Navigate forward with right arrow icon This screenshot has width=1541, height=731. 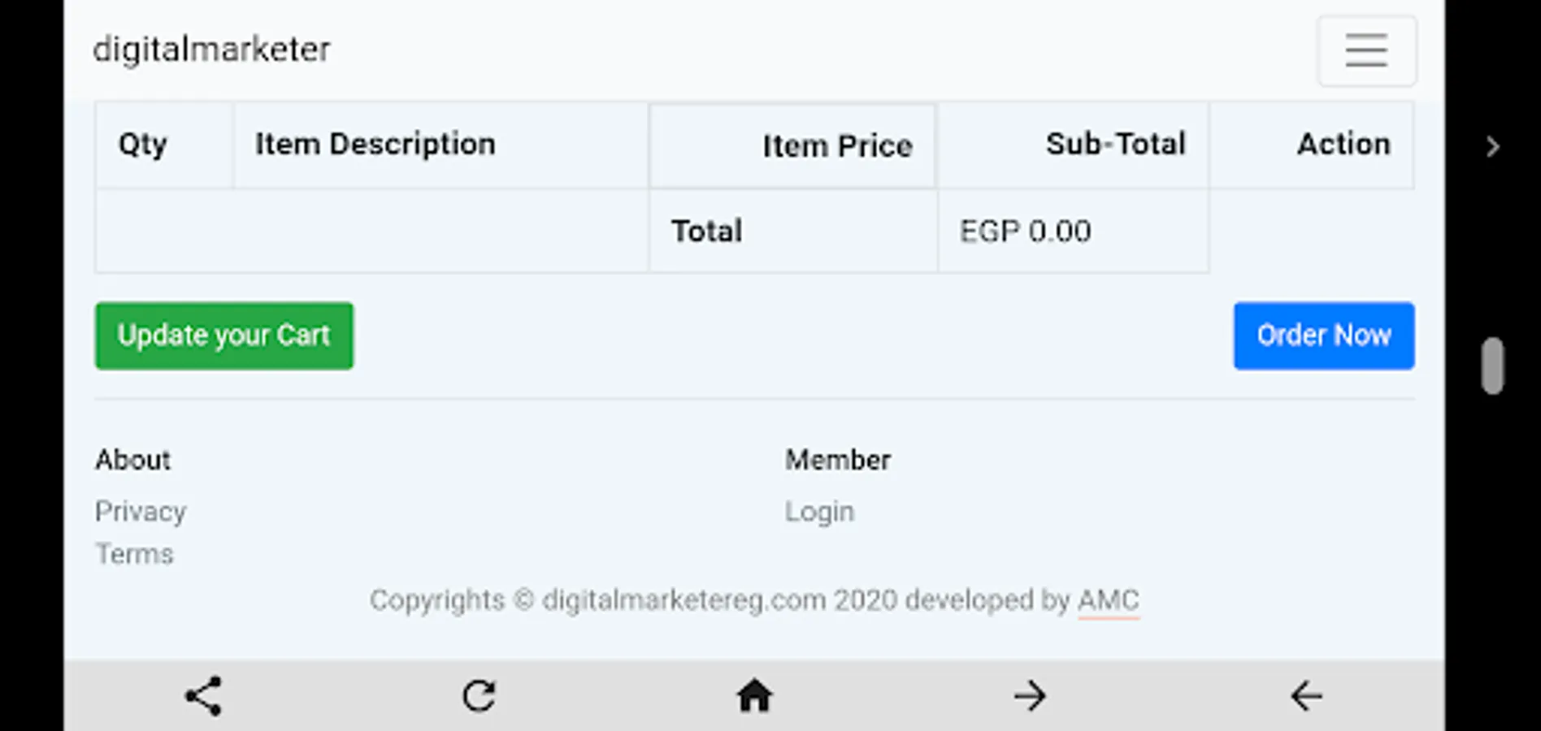coord(1030,696)
